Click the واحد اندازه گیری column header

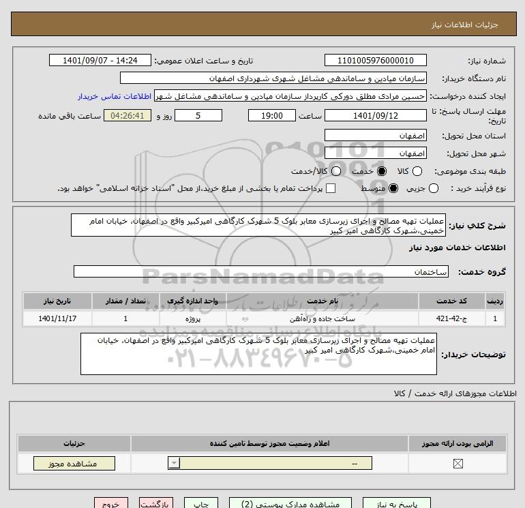coord(193,301)
